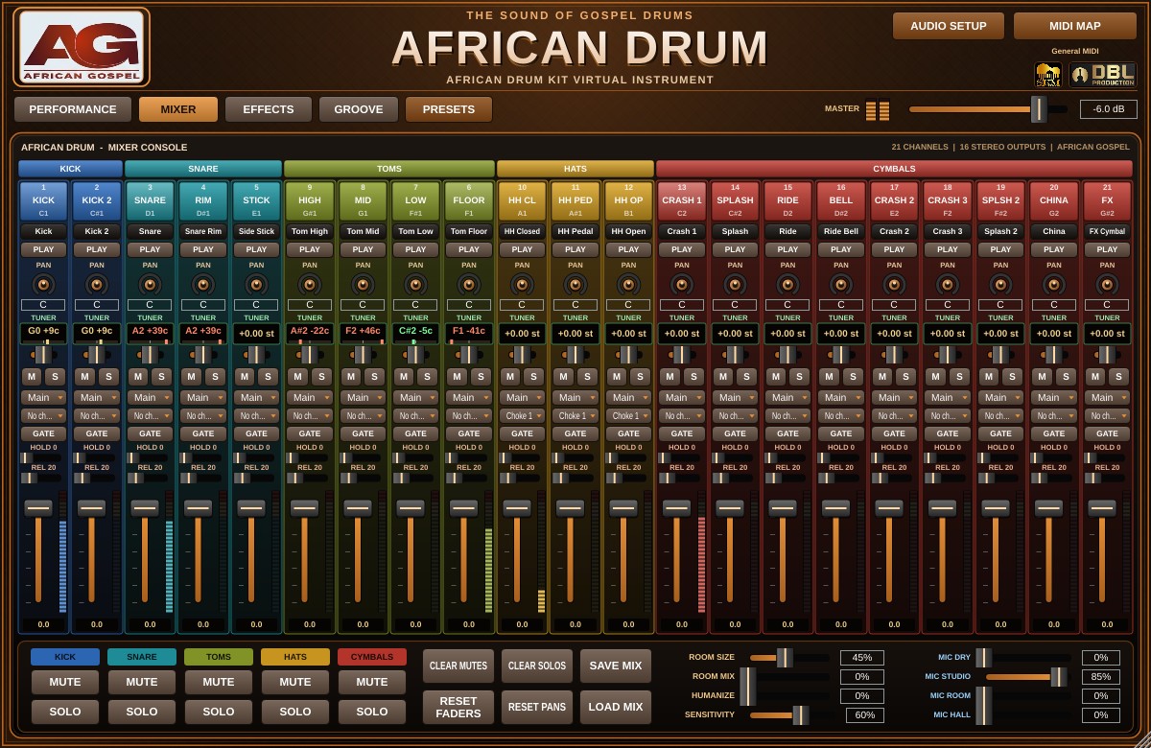Mute the FX channel with M
This screenshot has height=748, width=1151.
pyautogui.click(x=1095, y=377)
